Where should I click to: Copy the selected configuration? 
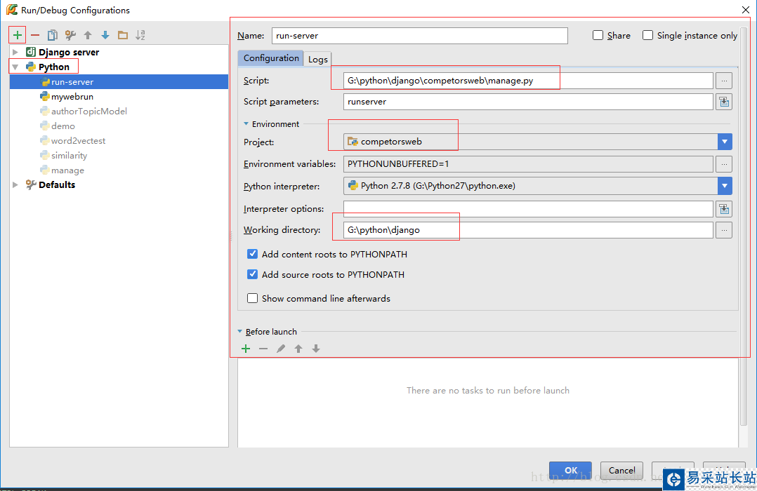point(53,35)
